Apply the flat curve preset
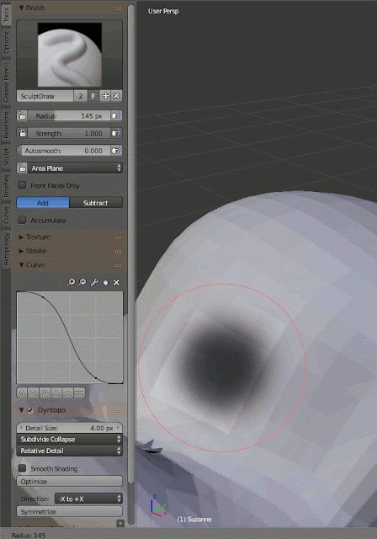 click(79, 393)
